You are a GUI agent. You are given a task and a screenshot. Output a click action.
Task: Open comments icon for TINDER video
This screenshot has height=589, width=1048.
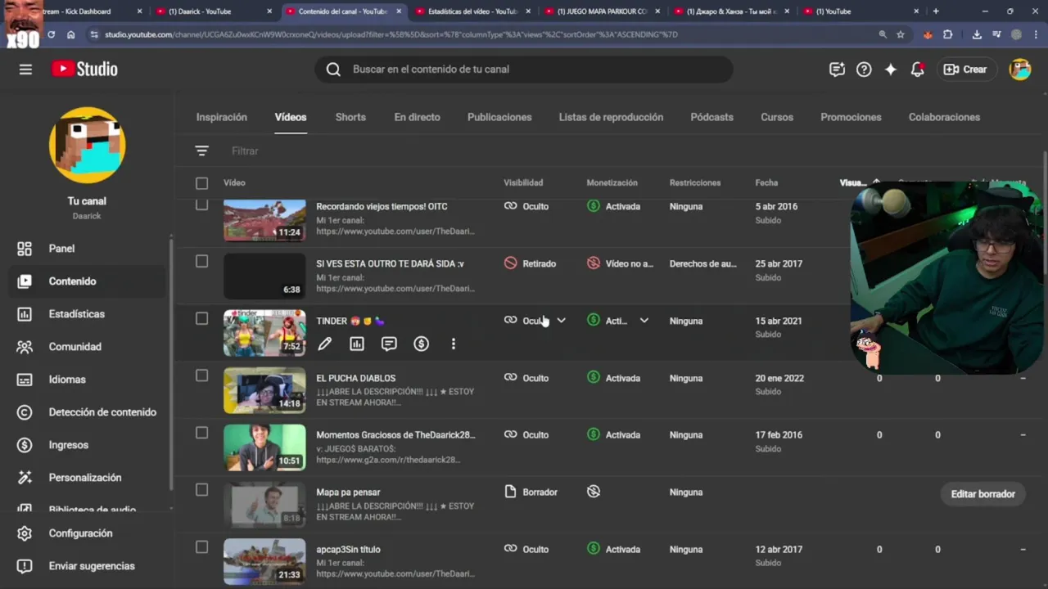389,344
